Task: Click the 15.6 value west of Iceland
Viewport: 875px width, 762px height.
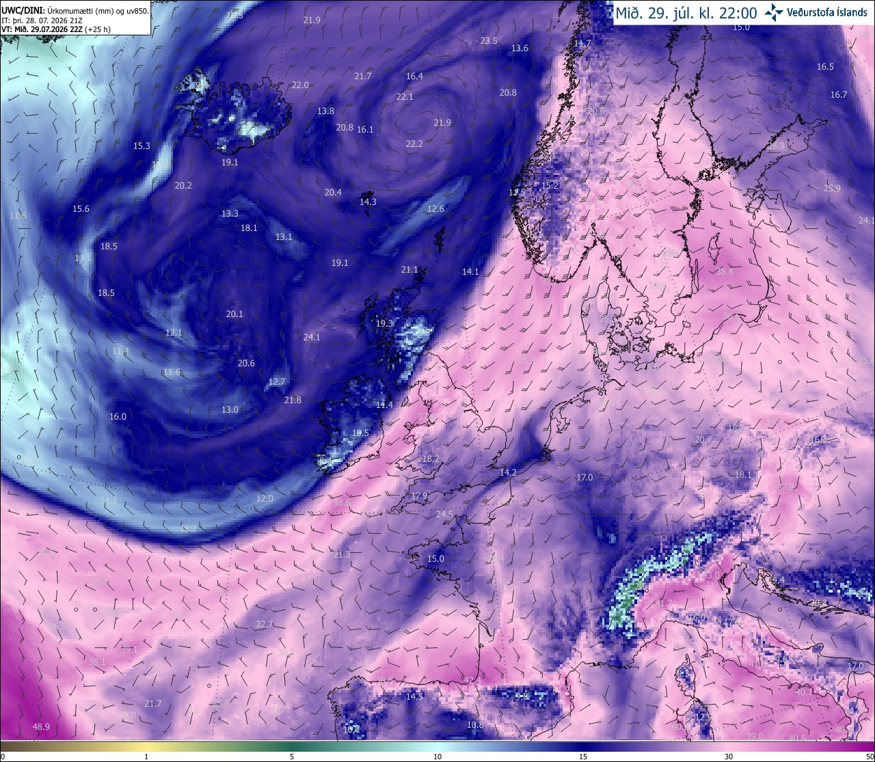Action: click(81, 208)
